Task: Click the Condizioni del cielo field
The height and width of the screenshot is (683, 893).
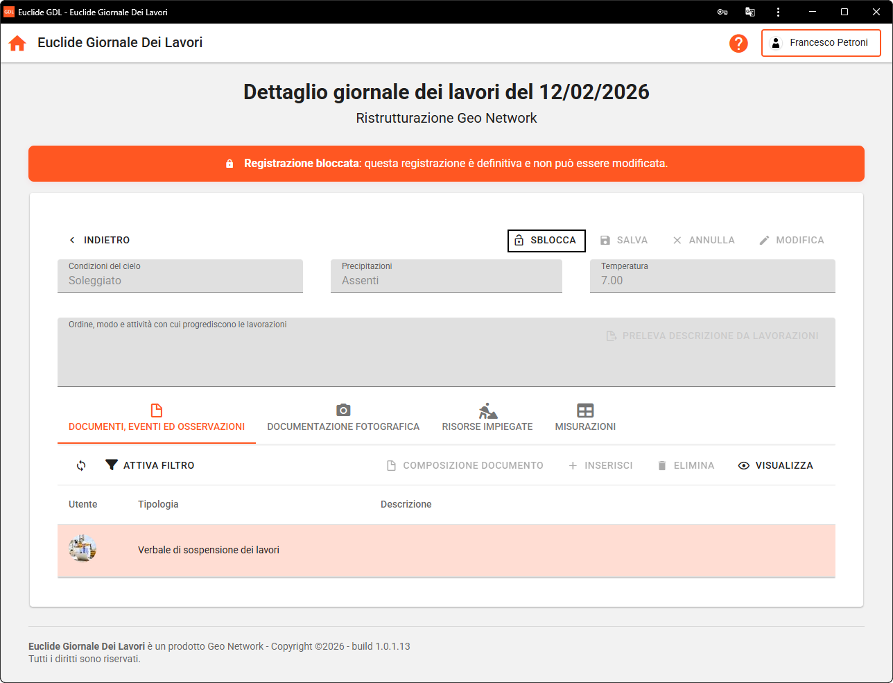Action: tap(180, 277)
